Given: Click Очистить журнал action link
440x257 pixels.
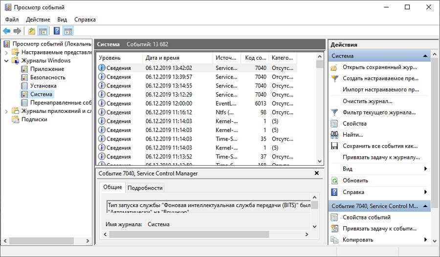Looking at the screenshot, I should 367,101.
